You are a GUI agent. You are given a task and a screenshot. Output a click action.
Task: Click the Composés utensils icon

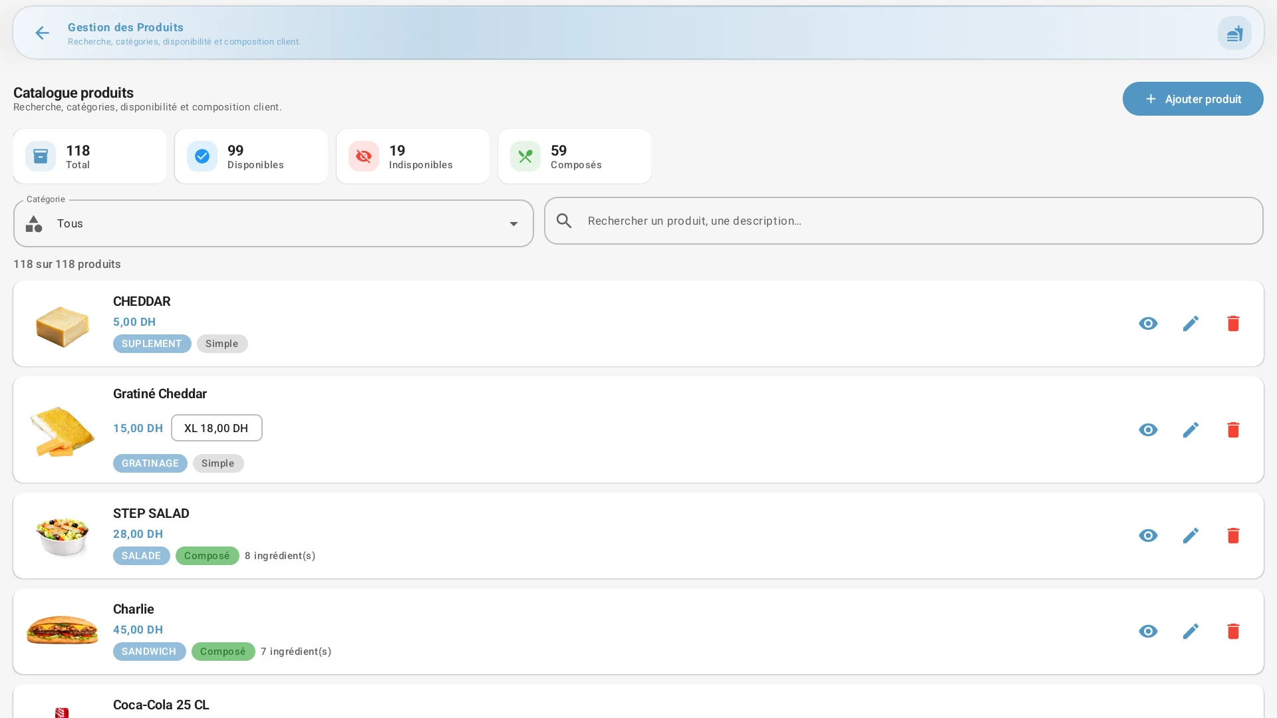point(525,156)
